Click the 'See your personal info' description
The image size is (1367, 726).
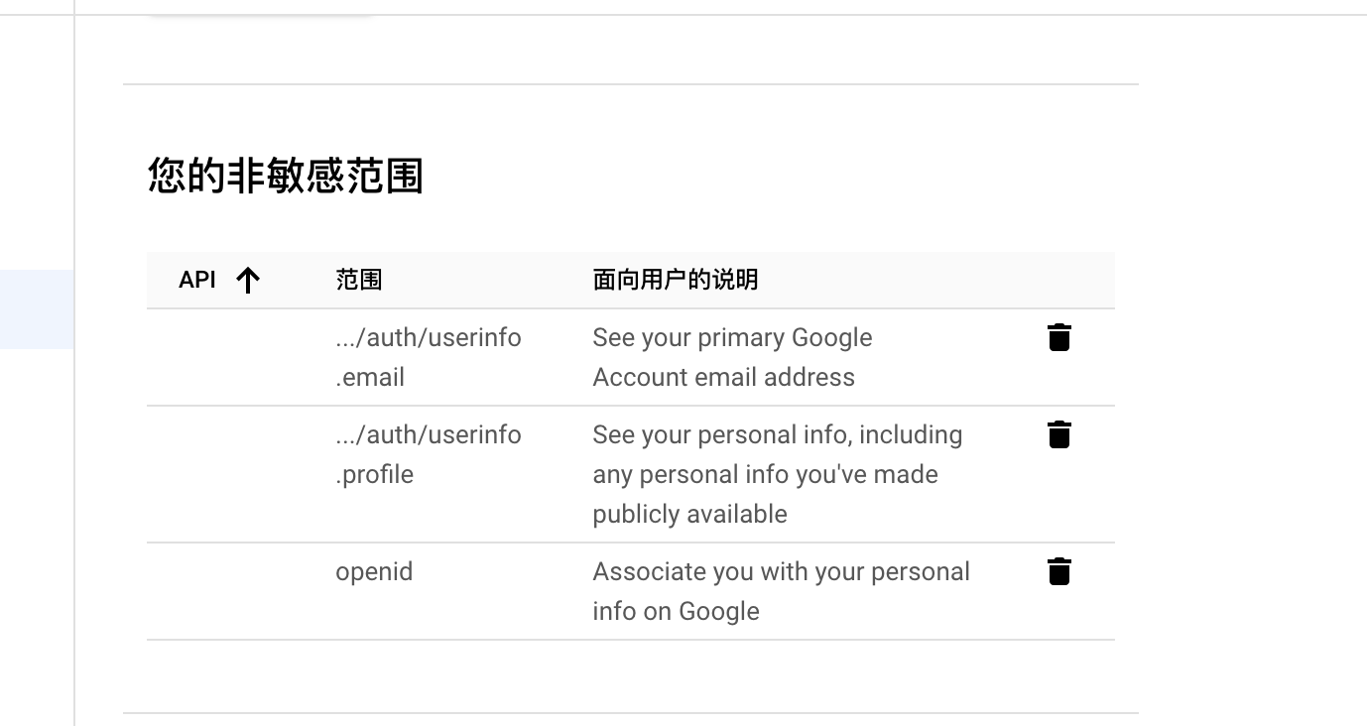click(777, 435)
